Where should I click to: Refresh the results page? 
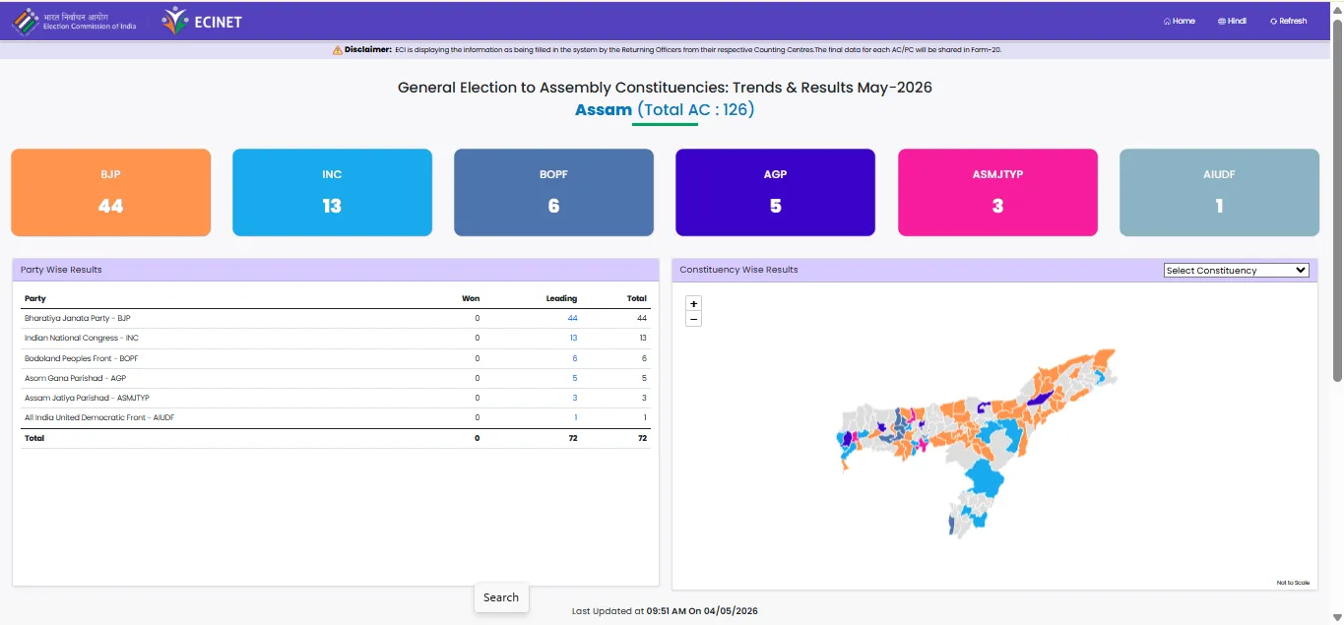(x=1289, y=21)
